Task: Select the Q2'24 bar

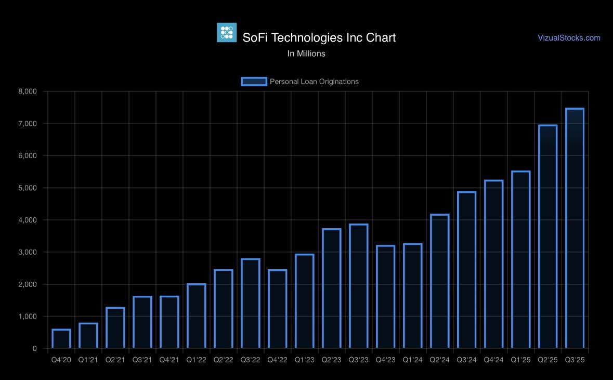Action: pos(439,281)
